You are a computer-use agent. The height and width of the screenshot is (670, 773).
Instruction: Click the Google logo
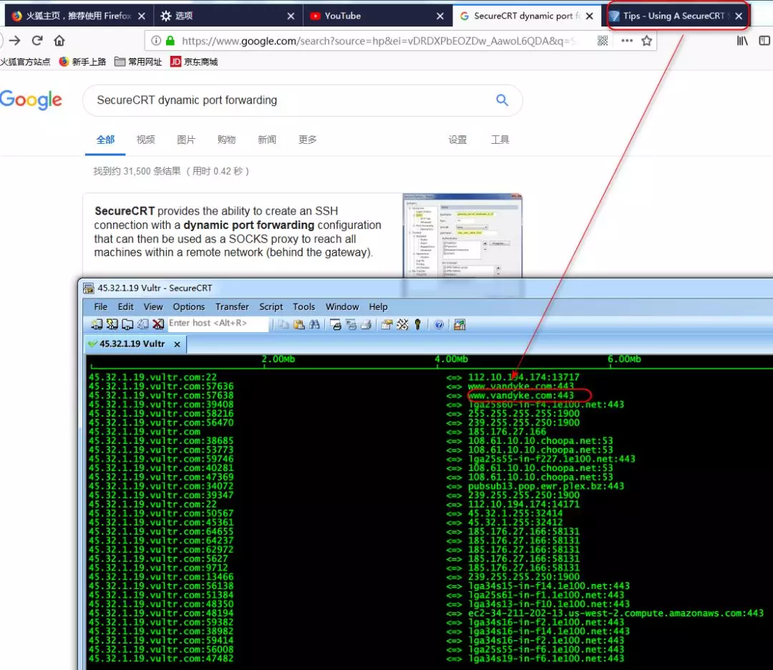pos(31,100)
